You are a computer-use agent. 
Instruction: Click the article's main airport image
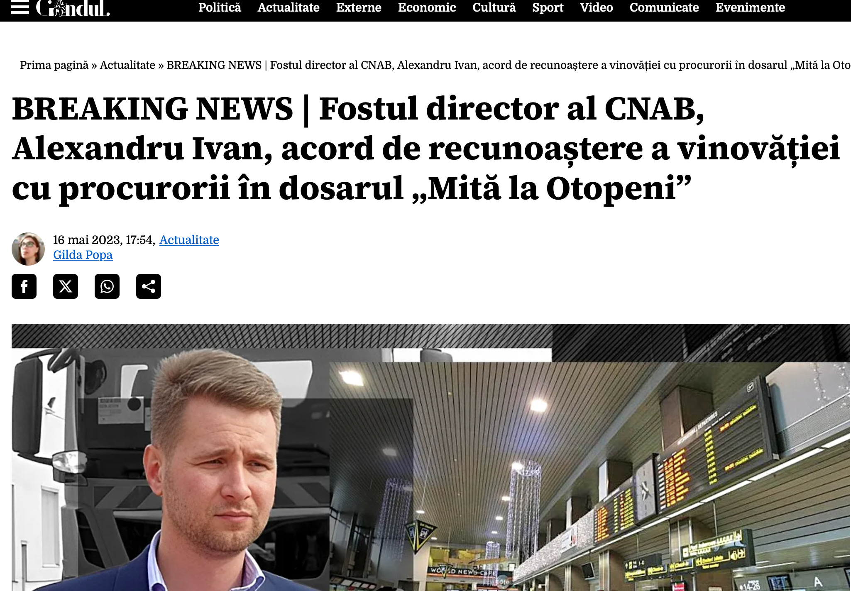point(431,457)
